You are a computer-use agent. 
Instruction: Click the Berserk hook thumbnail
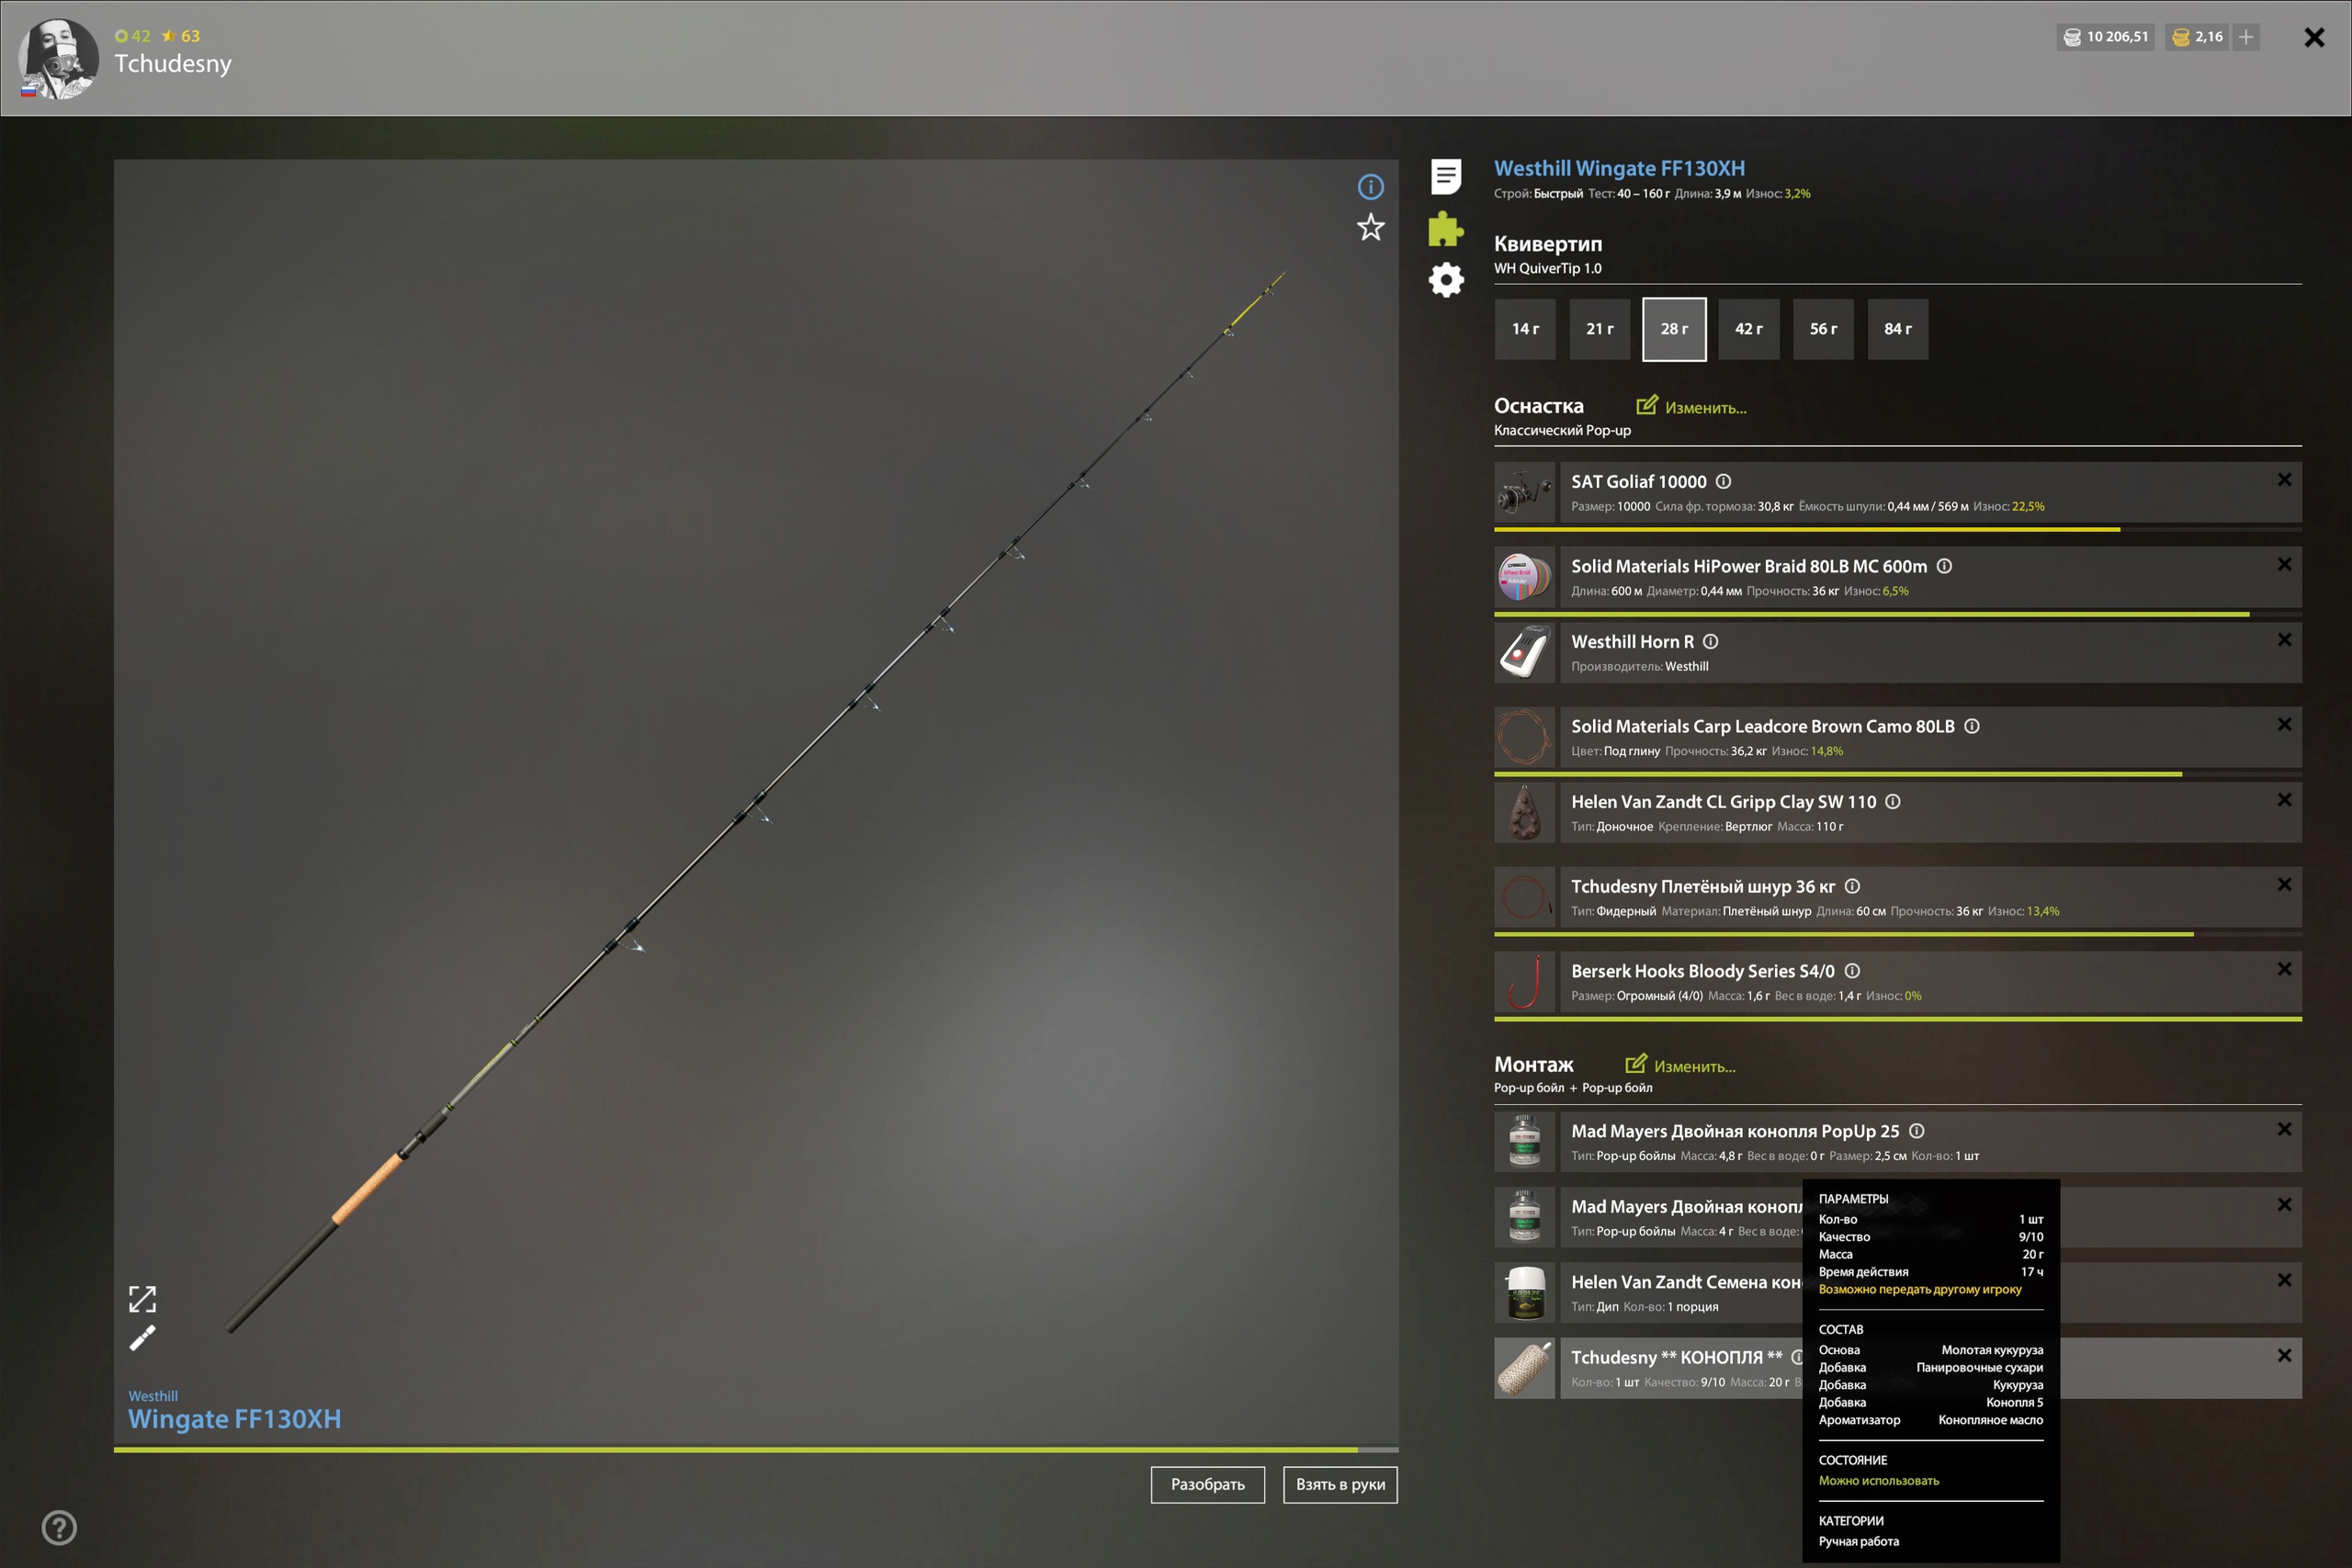click(x=1525, y=982)
